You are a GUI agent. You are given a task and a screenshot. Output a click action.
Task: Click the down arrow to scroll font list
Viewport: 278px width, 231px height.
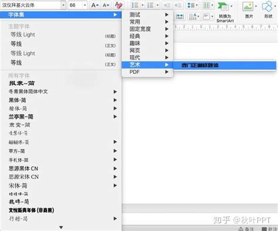tap(61, 227)
